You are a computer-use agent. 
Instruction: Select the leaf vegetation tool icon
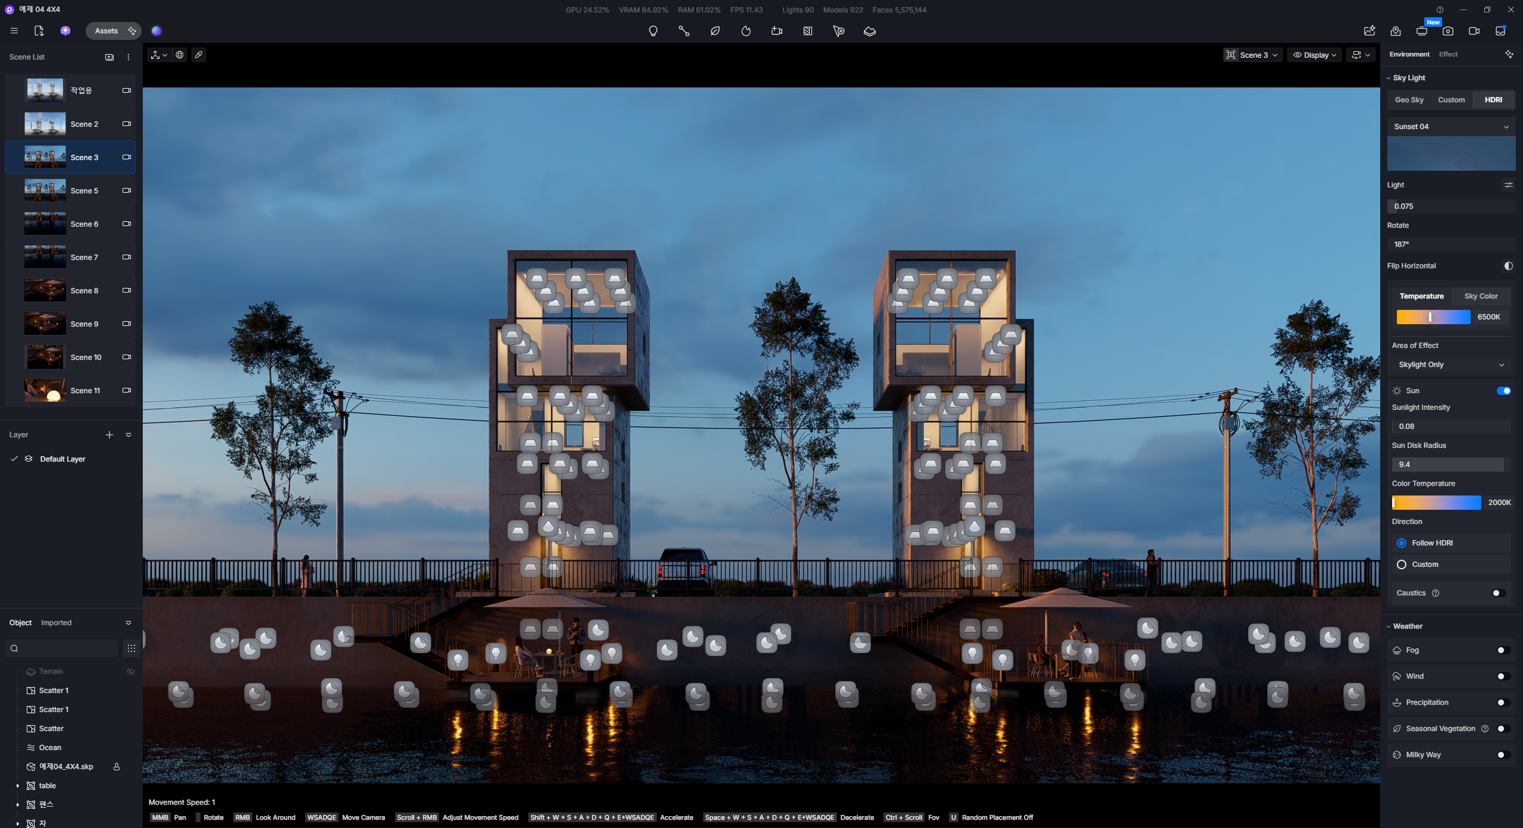(715, 31)
